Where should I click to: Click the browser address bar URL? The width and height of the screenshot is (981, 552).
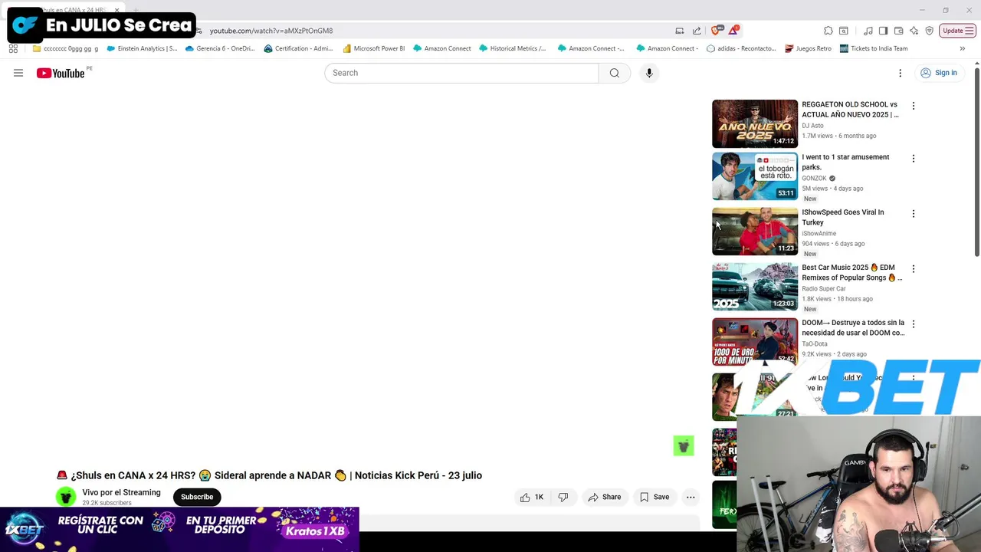(271, 31)
